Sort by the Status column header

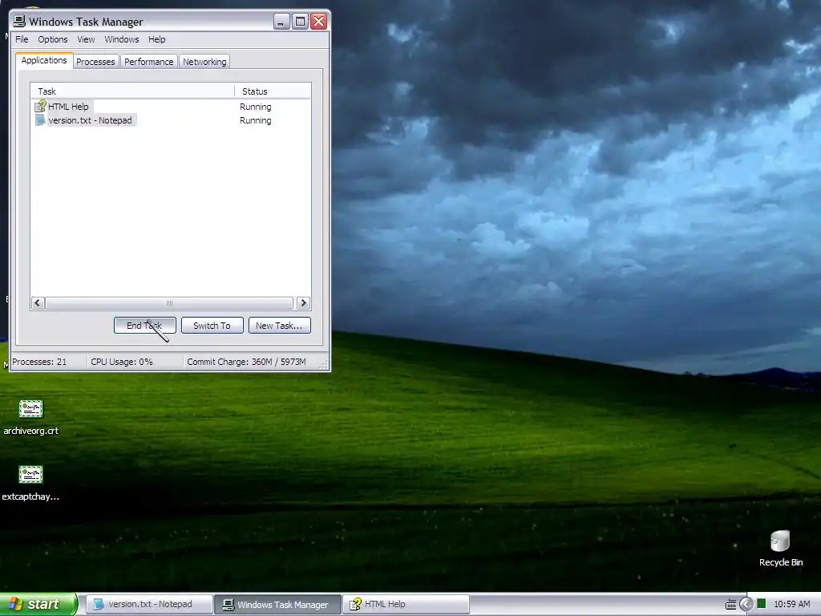[x=273, y=91]
